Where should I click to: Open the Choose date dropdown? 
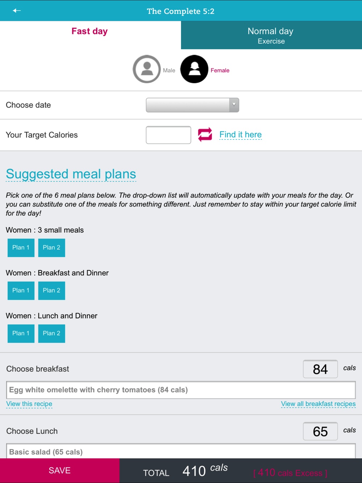tap(192, 105)
